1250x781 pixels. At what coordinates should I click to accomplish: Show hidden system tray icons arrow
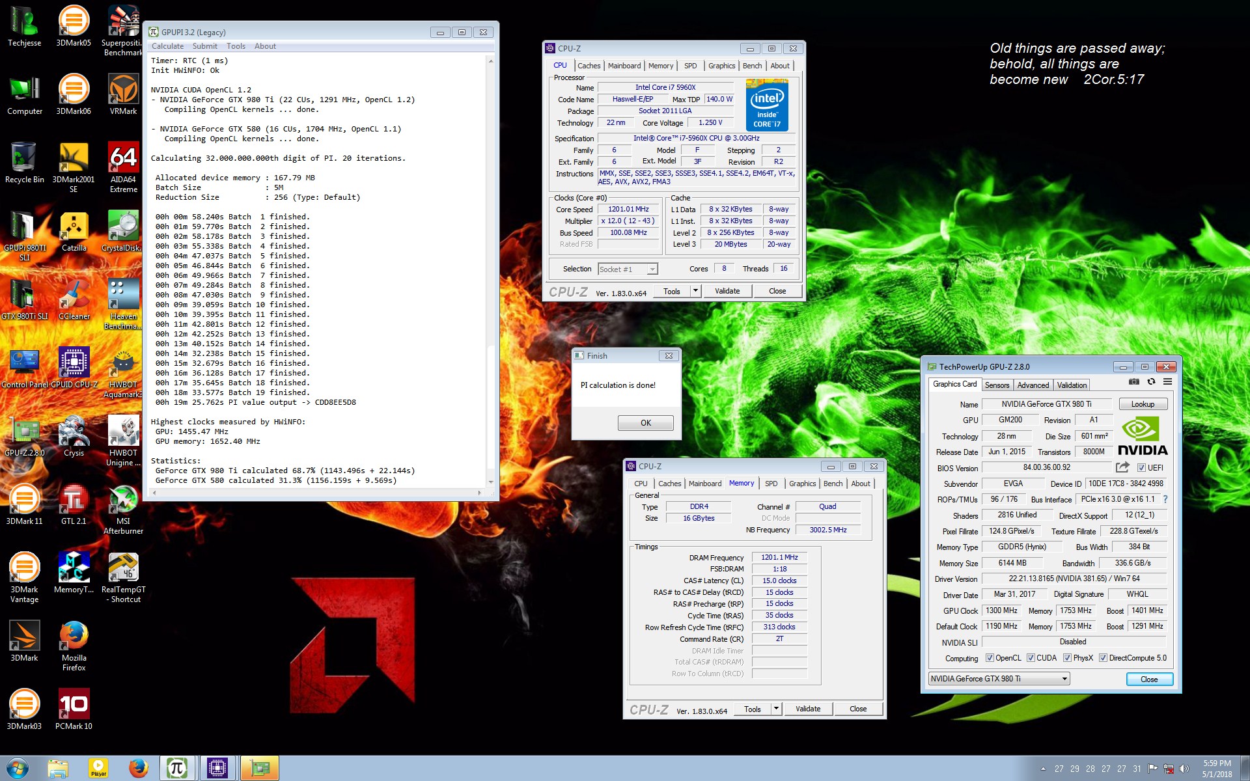[1043, 769]
